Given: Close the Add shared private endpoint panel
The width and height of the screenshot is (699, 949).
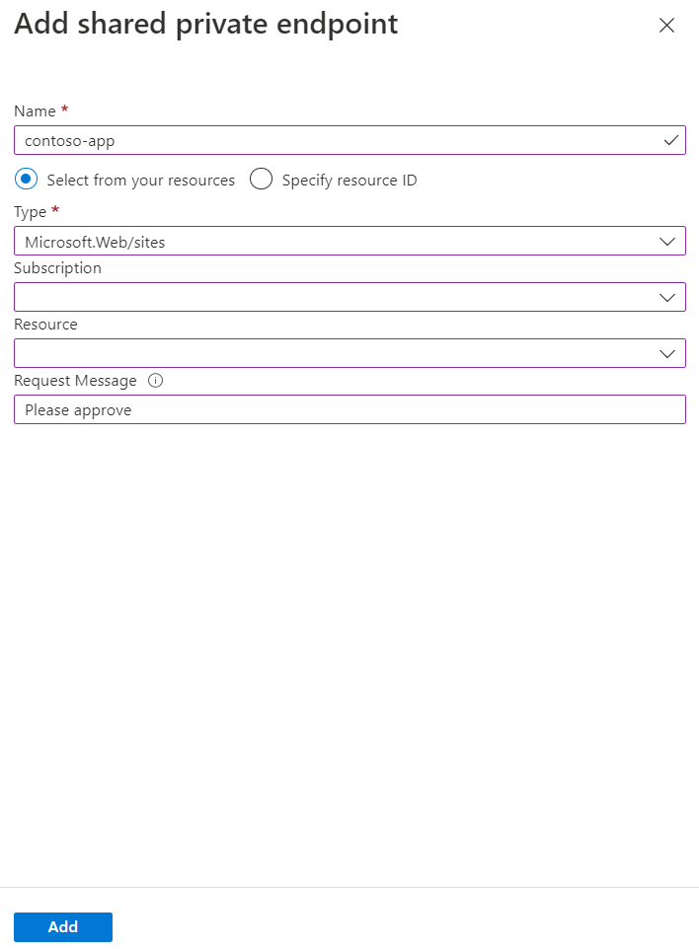Looking at the screenshot, I should pyautogui.click(x=666, y=26).
